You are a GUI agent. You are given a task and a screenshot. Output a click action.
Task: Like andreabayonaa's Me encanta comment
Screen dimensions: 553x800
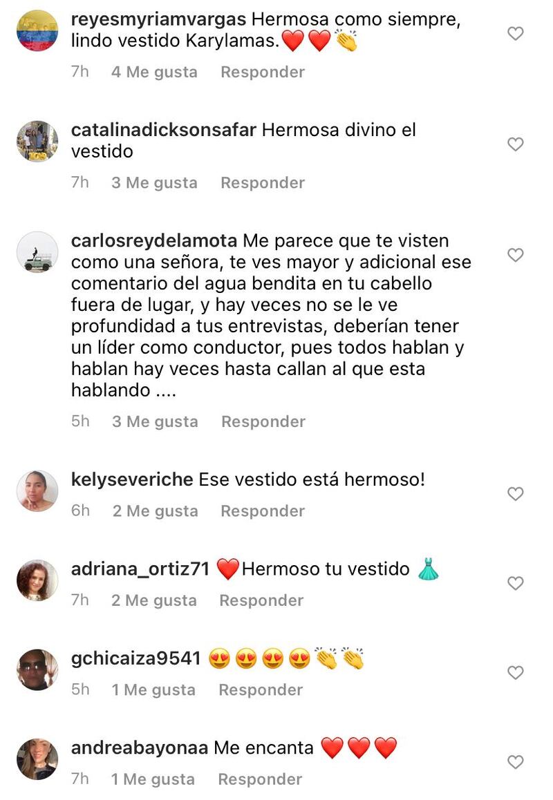[x=515, y=762]
